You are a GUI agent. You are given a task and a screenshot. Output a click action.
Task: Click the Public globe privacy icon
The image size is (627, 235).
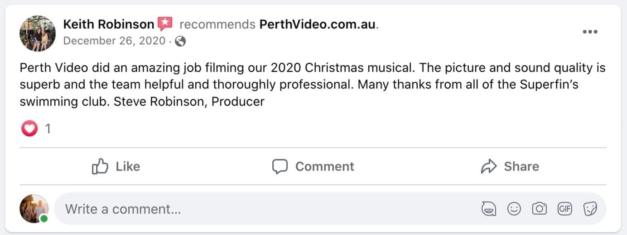[180, 42]
